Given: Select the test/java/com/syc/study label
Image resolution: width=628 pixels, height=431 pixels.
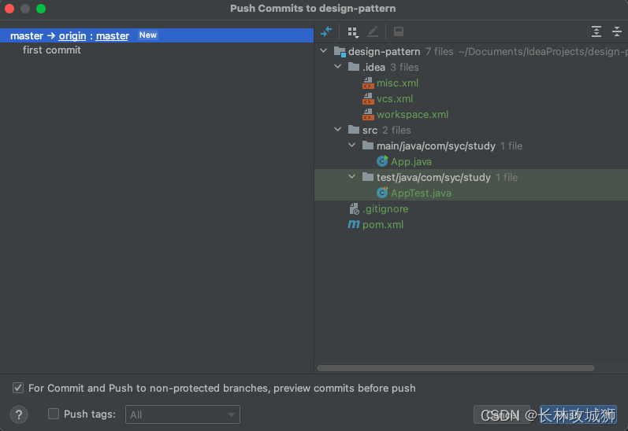Looking at the screenshot, I should pos(433,178).
